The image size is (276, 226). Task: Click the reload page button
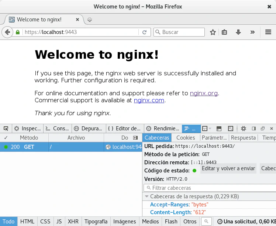[145, 32]
